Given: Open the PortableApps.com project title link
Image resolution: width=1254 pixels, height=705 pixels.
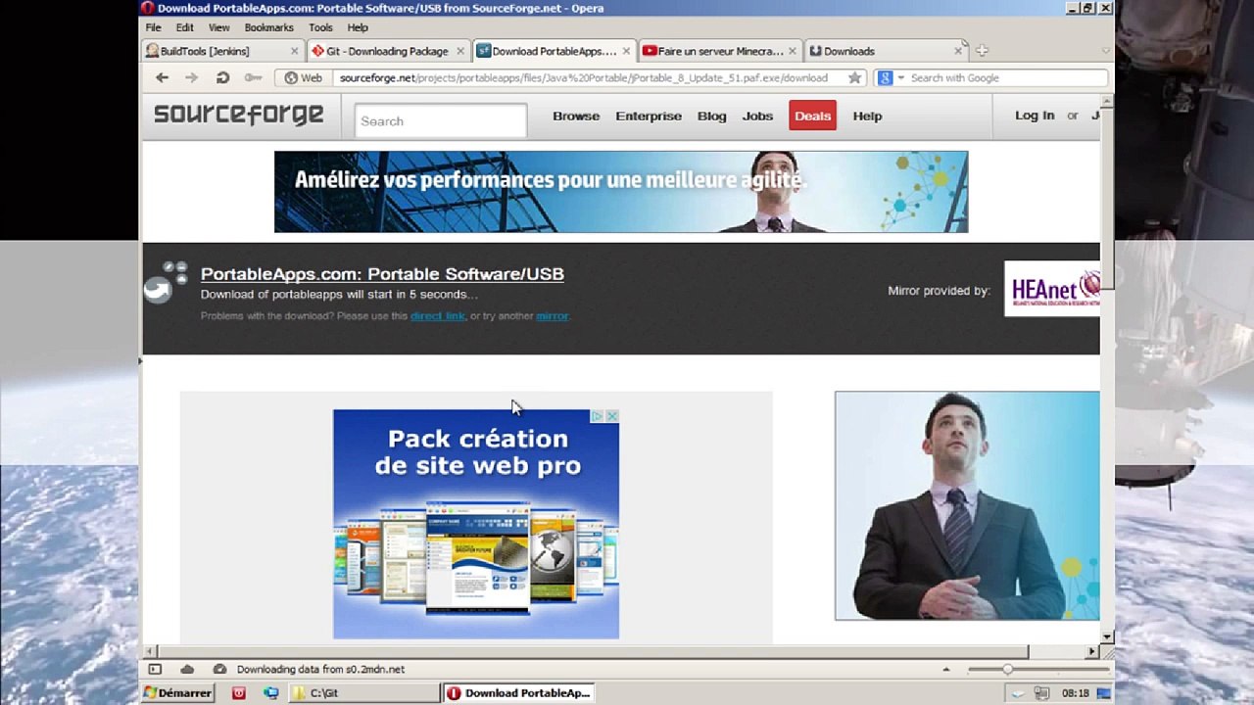Looking at the screenshot, I should click(382, 274).
